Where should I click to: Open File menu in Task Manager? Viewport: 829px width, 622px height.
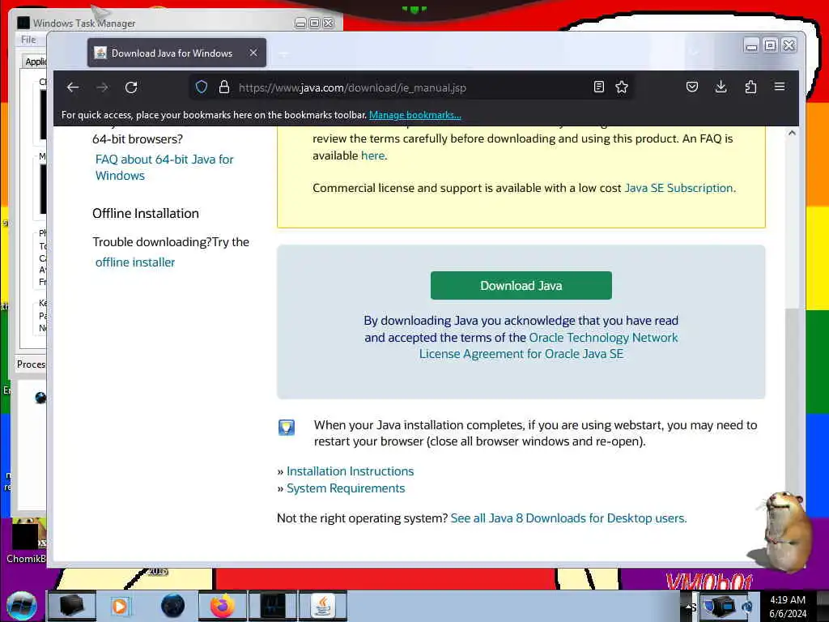tap(28, 40)
